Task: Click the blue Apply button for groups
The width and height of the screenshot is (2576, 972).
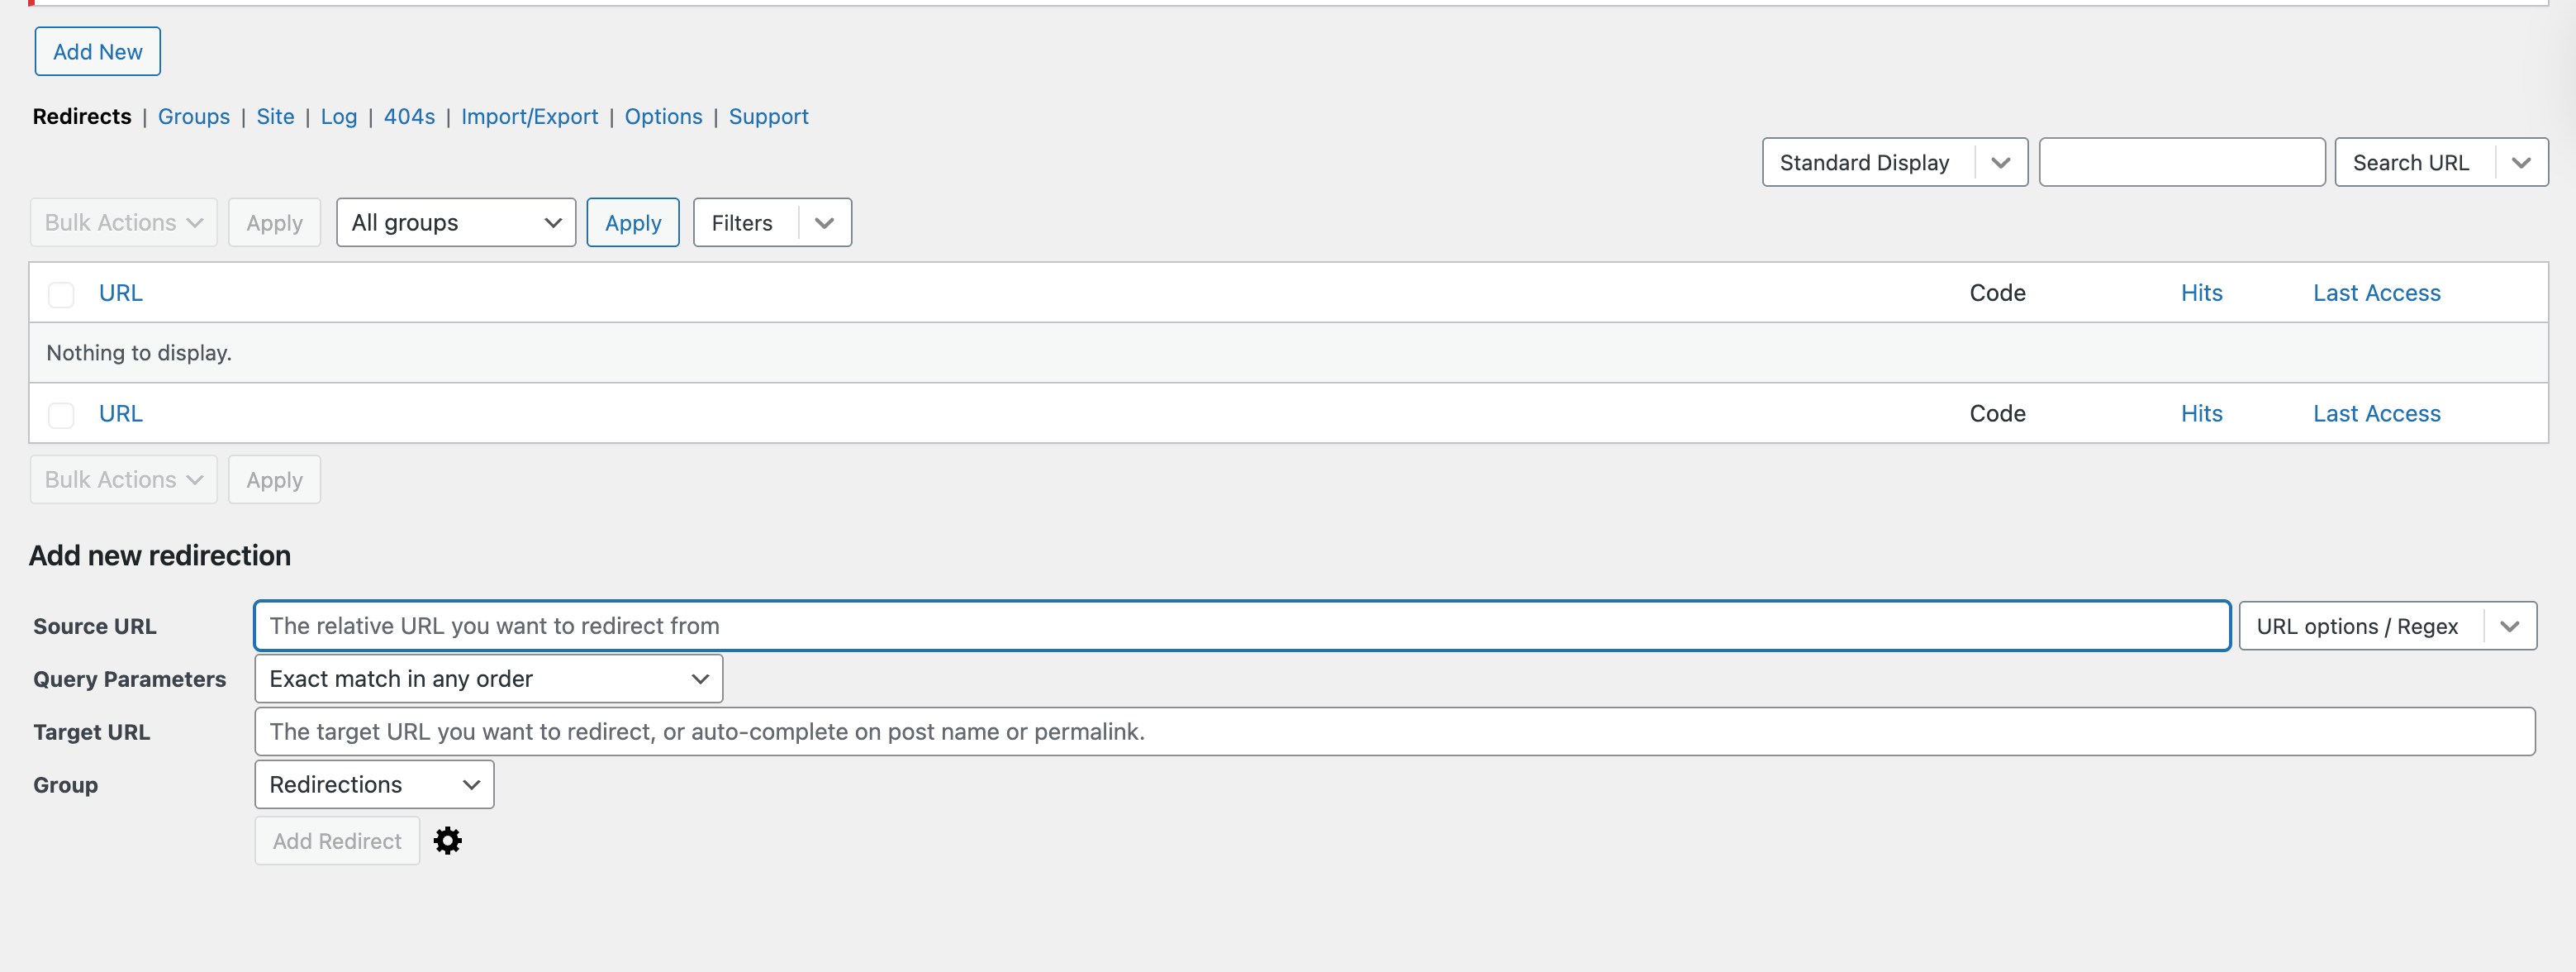Action: pos(632,223)
